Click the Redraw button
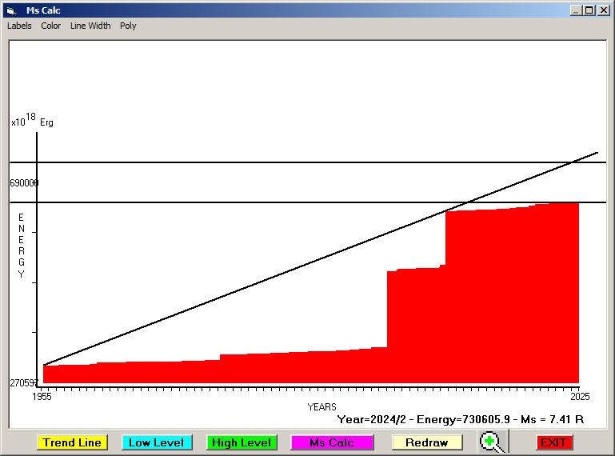The image size is (615, 456). (x=426, y=442)
